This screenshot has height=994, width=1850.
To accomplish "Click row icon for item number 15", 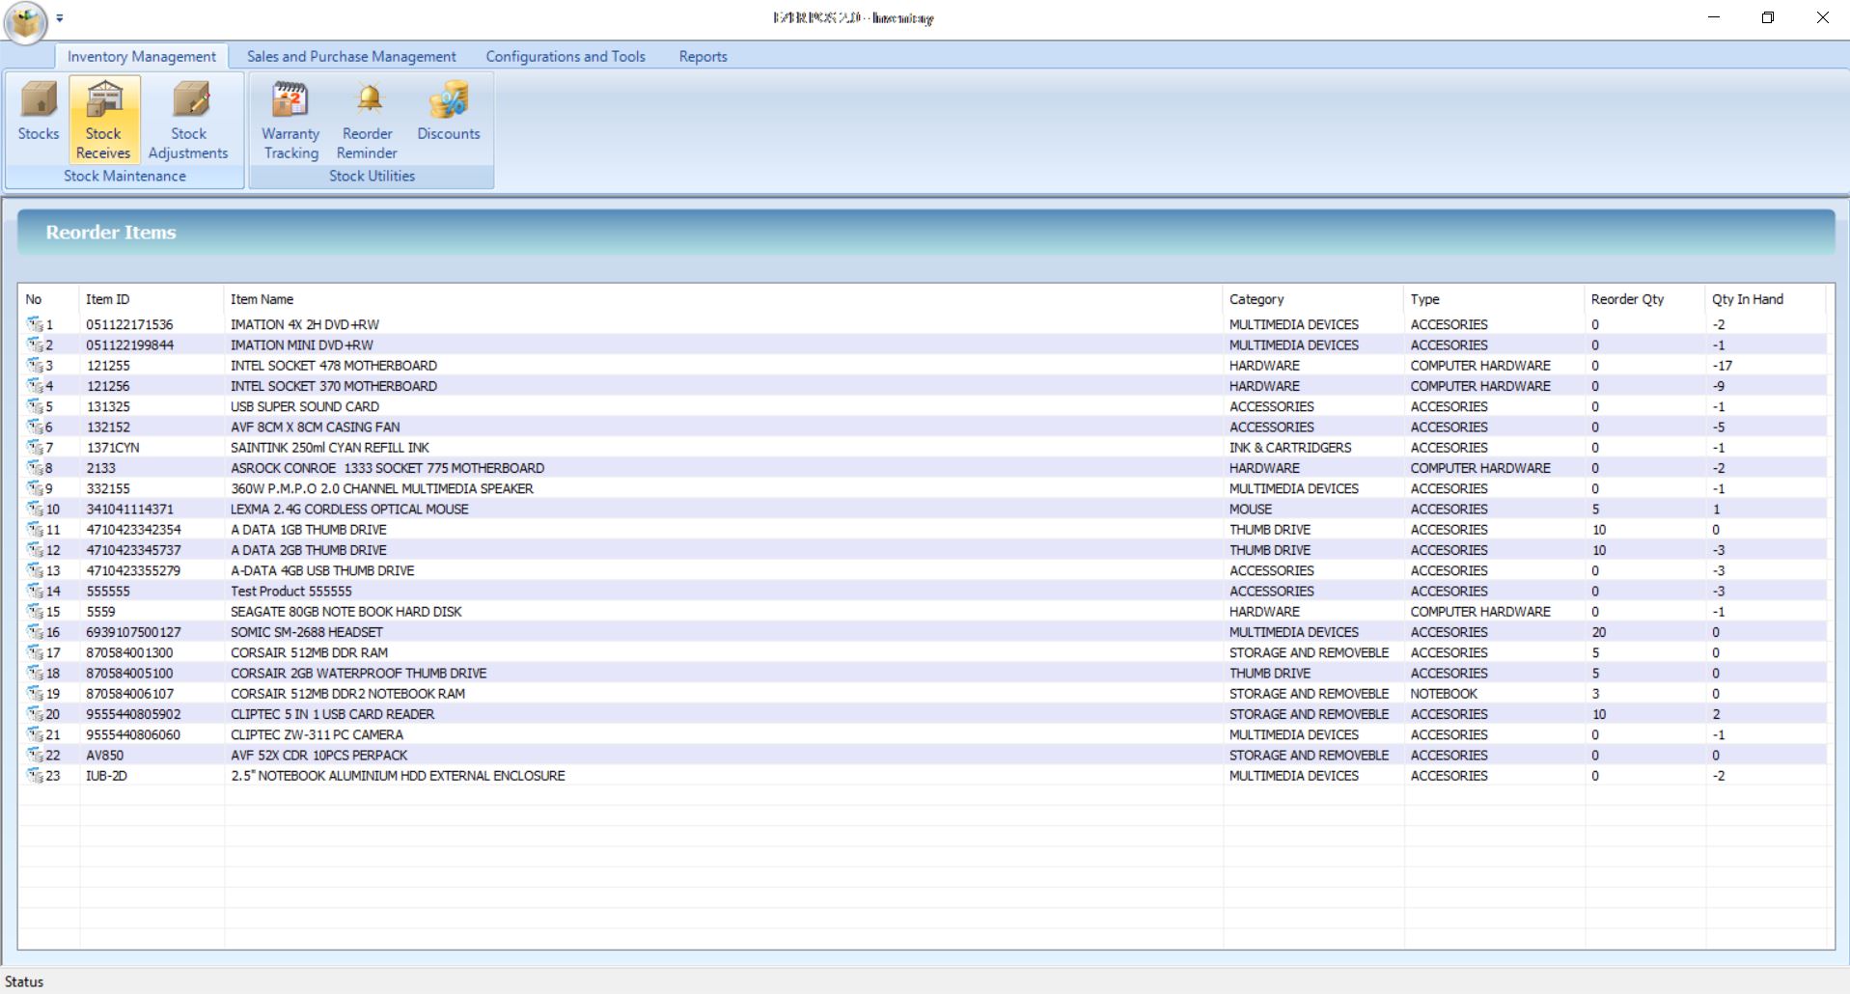I will [x=35, y=612].
